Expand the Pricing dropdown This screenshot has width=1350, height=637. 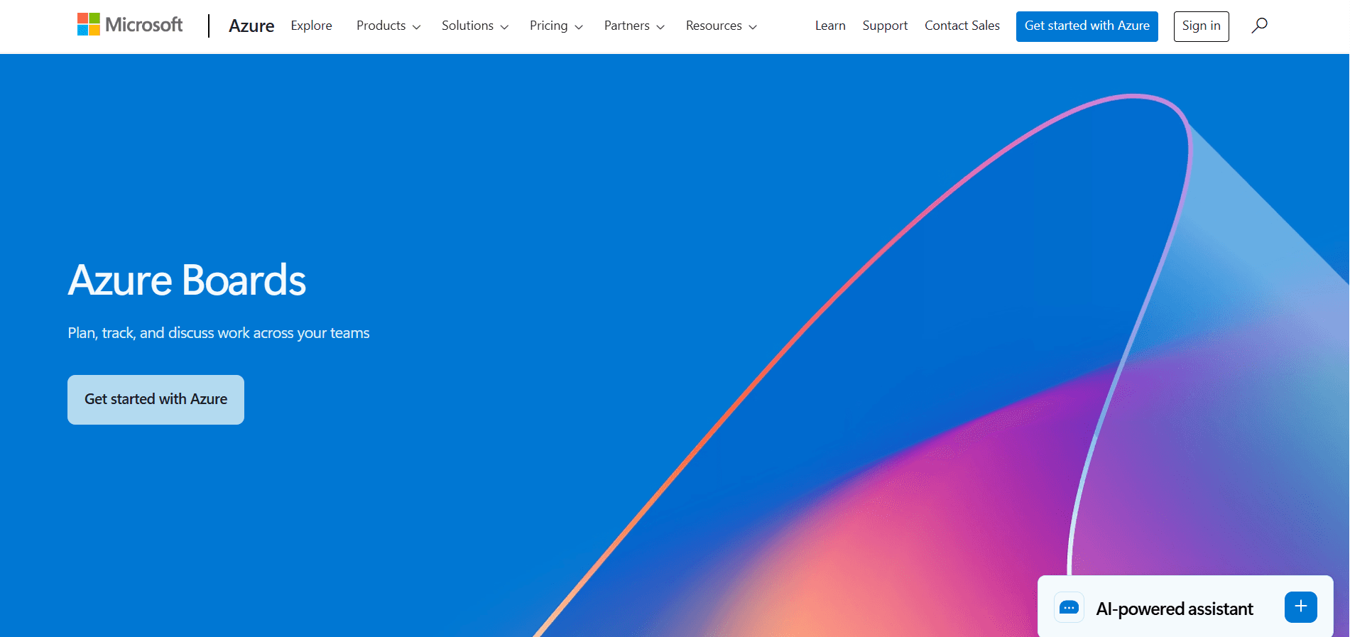[556, 26]
